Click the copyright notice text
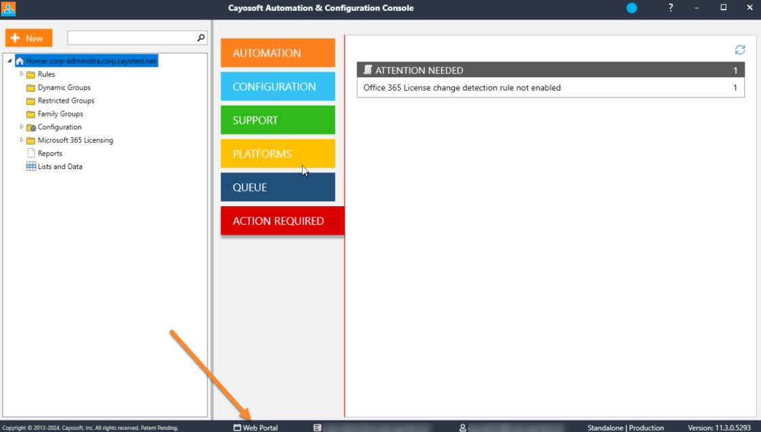761x432 pixels. pos(90,428)
